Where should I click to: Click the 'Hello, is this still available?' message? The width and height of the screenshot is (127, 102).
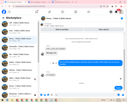coord(56,49)
